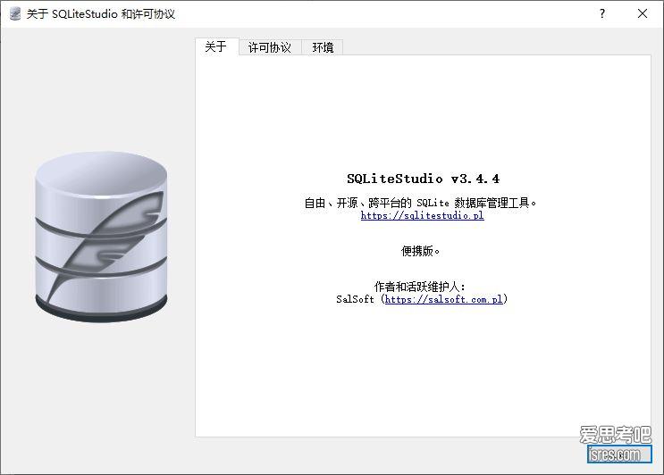Open the https://sqlitestudio.pl link

[x=422, y=215]
